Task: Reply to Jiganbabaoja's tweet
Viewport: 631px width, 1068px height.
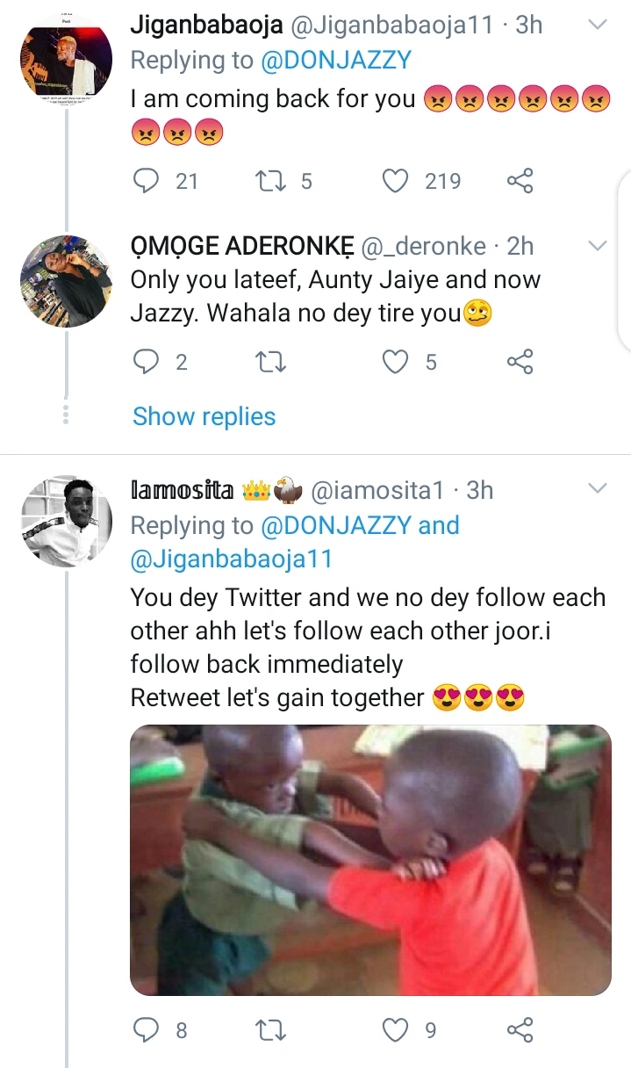Action: [x=144, y=181]
